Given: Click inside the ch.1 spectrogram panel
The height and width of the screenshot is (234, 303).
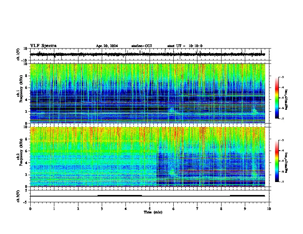Looking at the screenshot, I should (x=148, y=93).
